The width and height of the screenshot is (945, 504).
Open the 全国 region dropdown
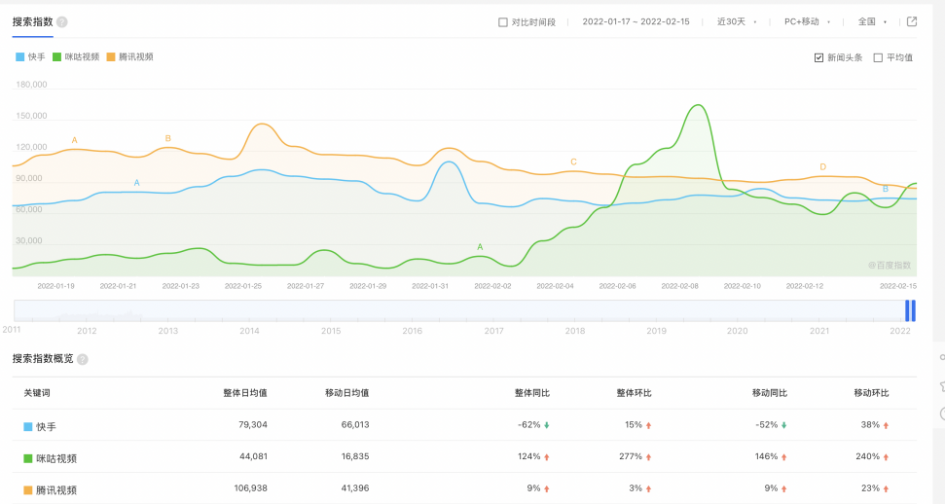(872, 21)
